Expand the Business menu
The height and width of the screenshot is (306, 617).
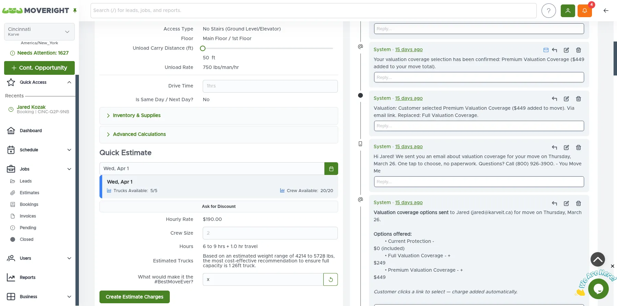69,297
